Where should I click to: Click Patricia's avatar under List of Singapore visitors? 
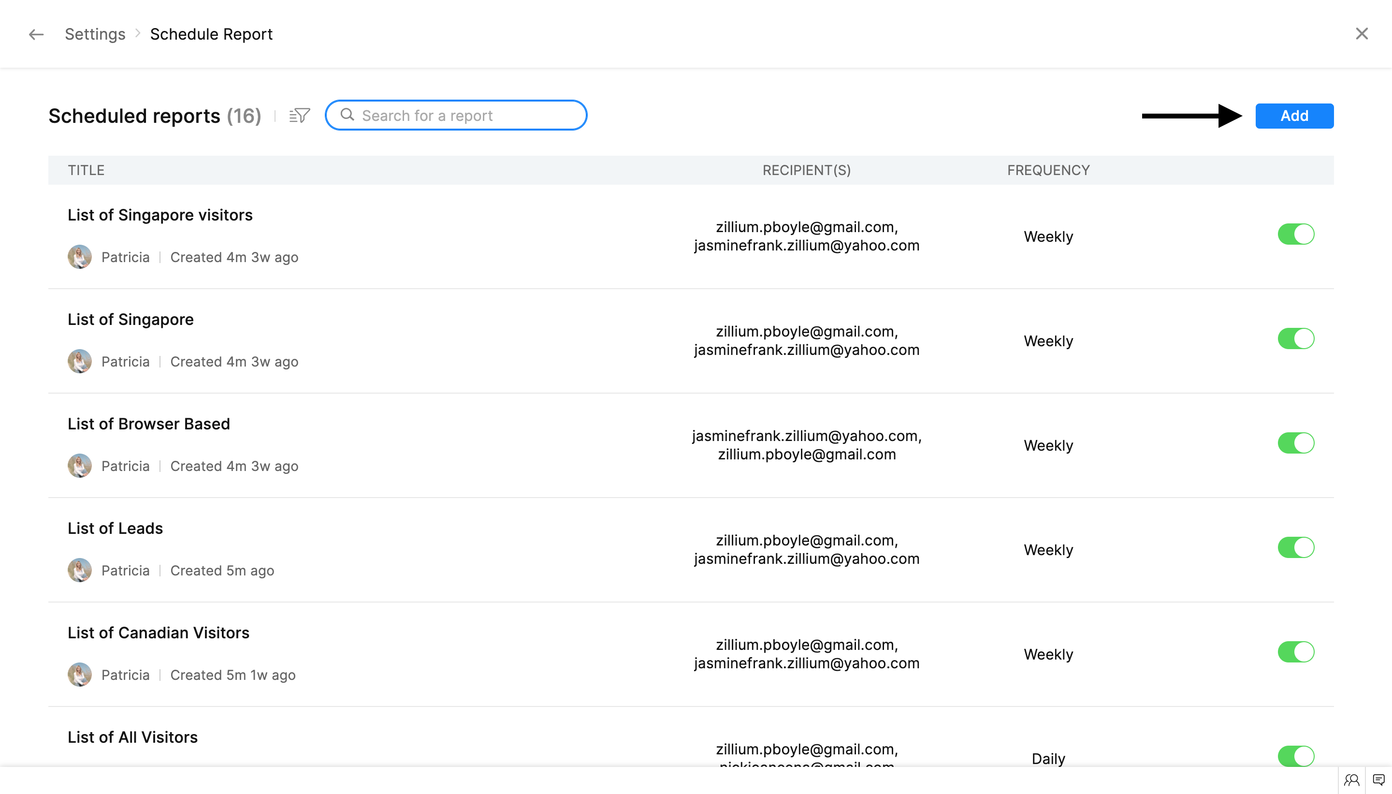80,257
